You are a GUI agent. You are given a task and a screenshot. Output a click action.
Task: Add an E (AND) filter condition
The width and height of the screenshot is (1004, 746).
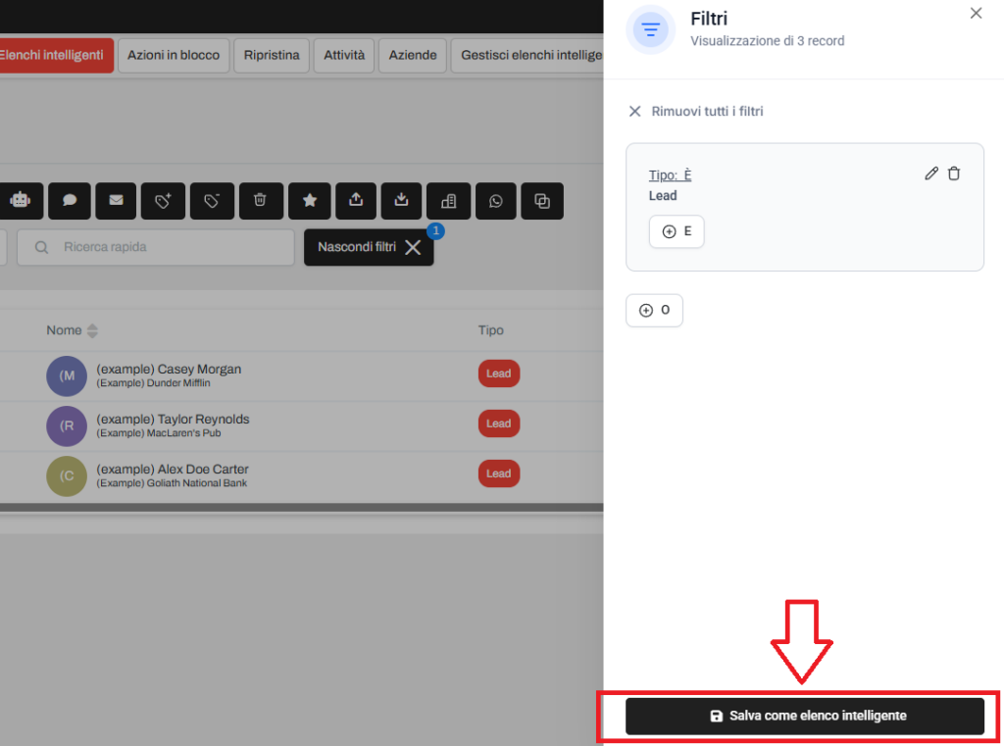(677, 231)
